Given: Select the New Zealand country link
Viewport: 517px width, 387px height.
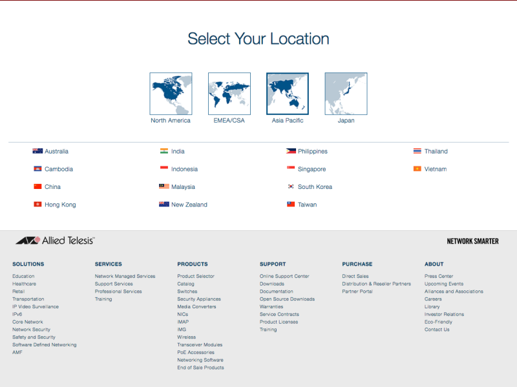Looking at the screenshot, I should [189, 204].
